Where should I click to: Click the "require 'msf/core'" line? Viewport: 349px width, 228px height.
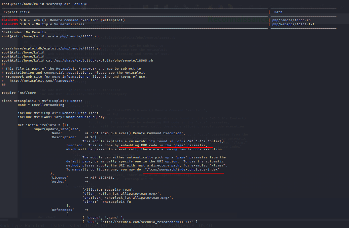(20, 93)
